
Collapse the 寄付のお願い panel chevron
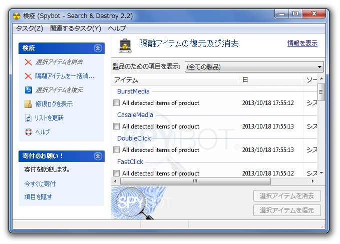tap(98, 156)
